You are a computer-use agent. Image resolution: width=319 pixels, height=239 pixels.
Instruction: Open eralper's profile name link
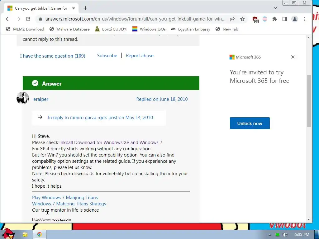pos(41,99)
